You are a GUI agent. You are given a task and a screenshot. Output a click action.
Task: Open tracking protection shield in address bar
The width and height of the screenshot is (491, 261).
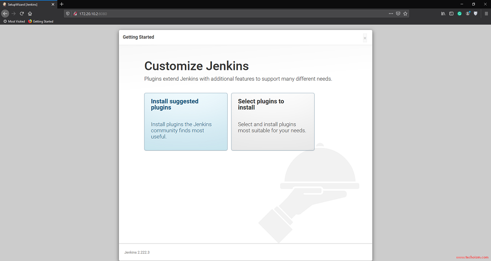click(x=68, y=14)
